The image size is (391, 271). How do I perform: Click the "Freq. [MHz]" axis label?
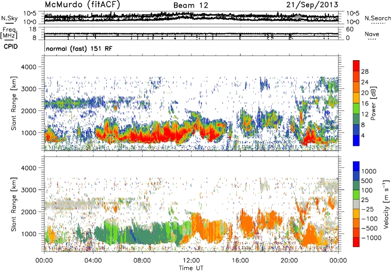coord(9,33)
